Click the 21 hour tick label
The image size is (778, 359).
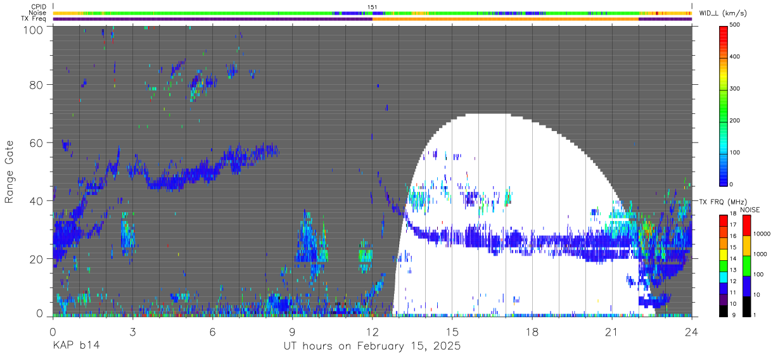pos(612,331)
